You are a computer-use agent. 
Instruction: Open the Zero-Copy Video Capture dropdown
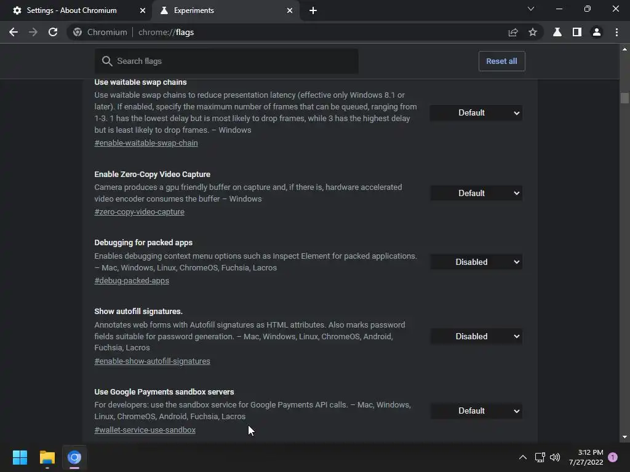tap(476, 193)
